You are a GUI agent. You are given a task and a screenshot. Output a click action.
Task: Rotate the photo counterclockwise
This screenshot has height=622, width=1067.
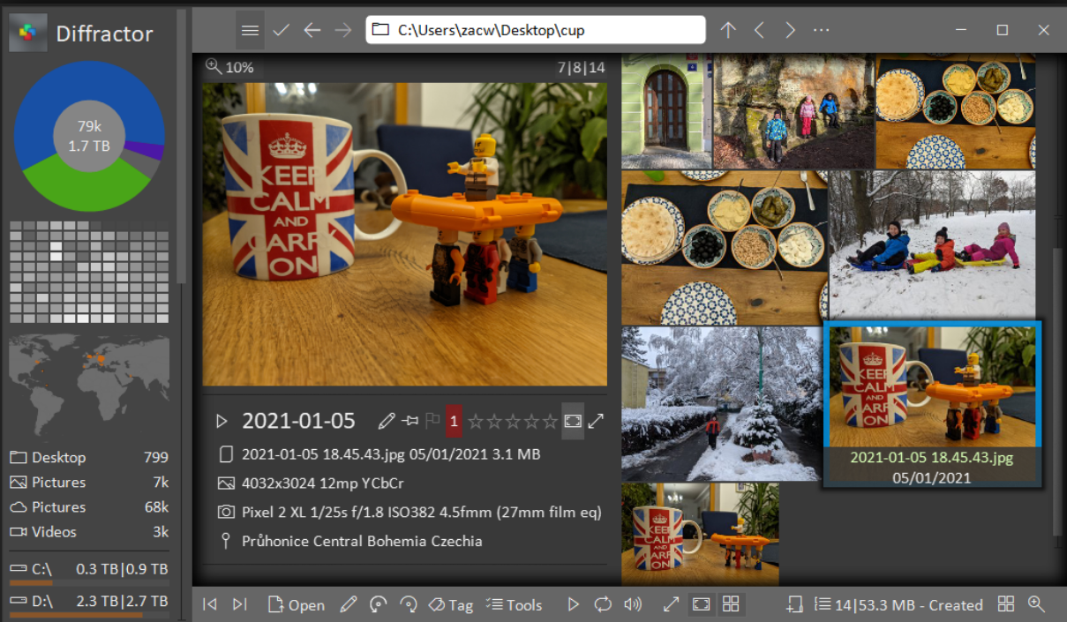[x=378, y=604]
